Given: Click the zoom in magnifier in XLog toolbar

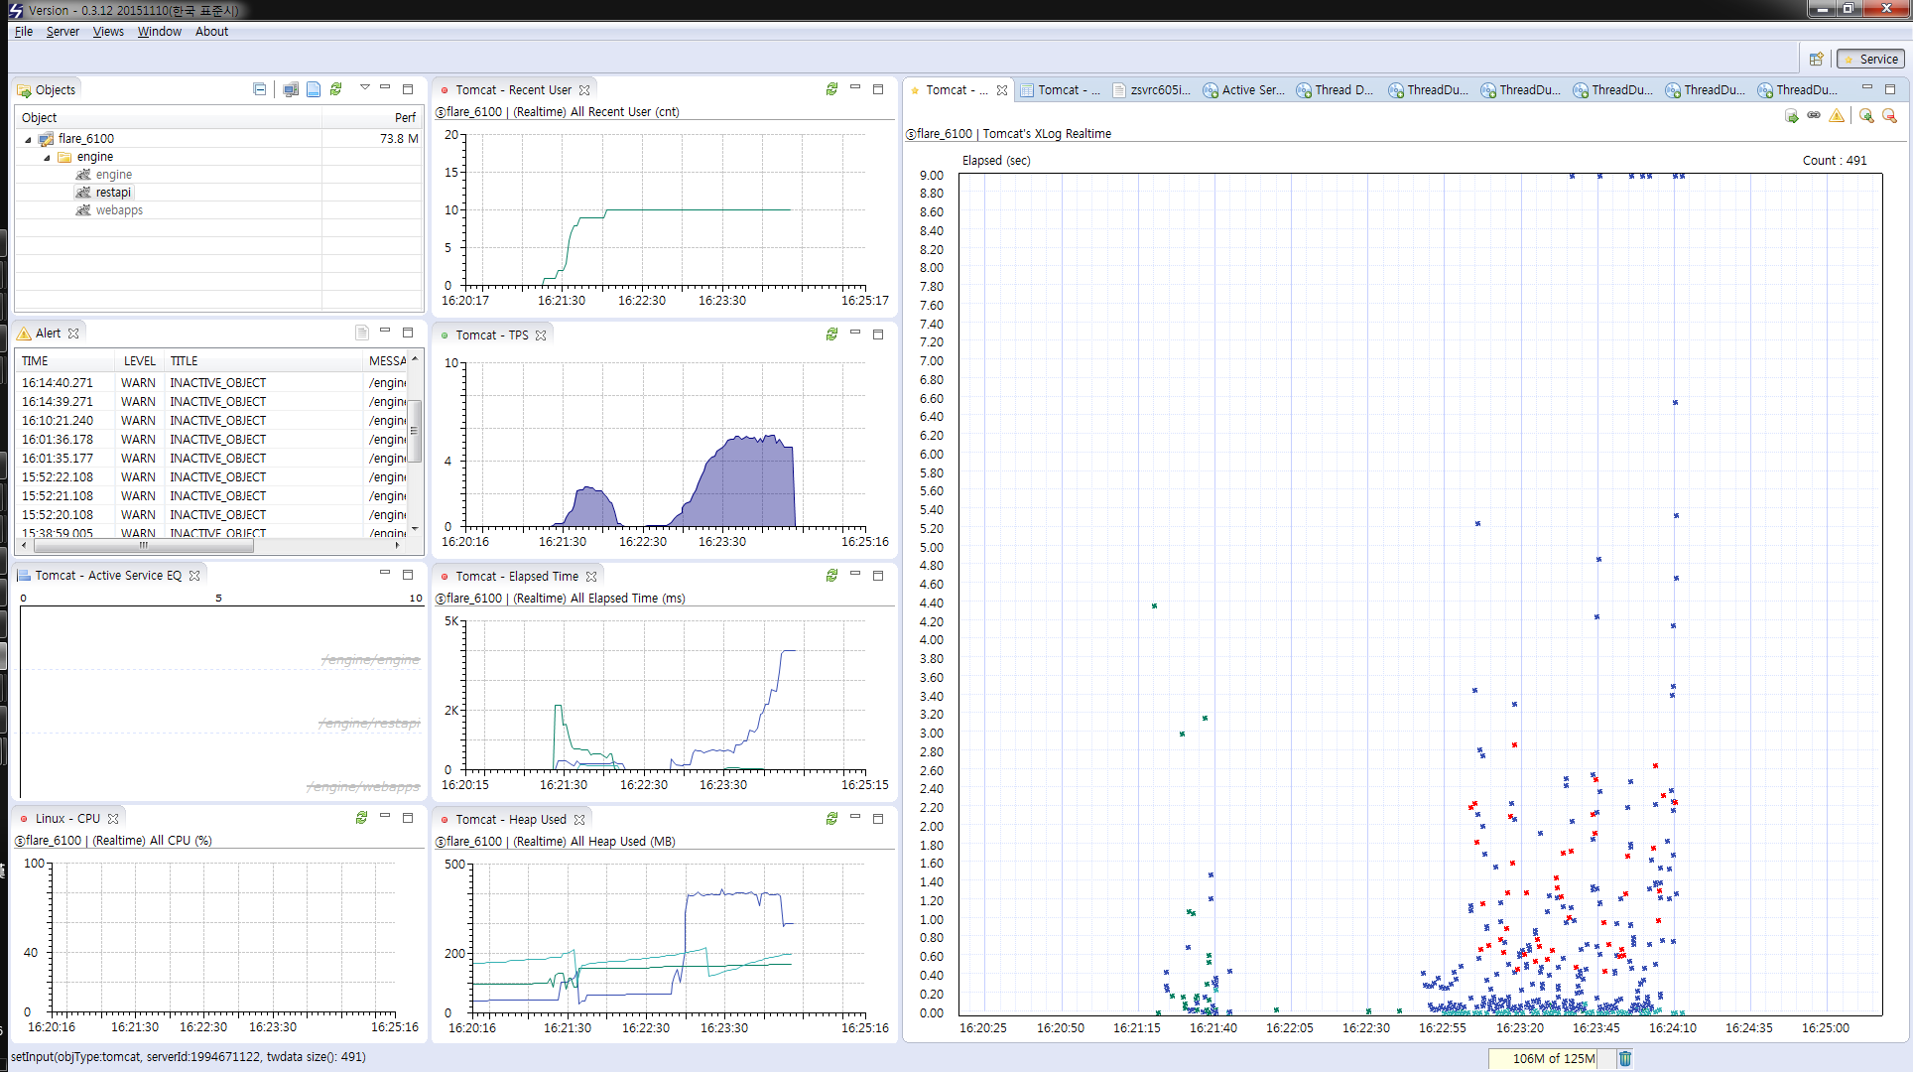Looking at the screenshot, I should (1866, 116).
